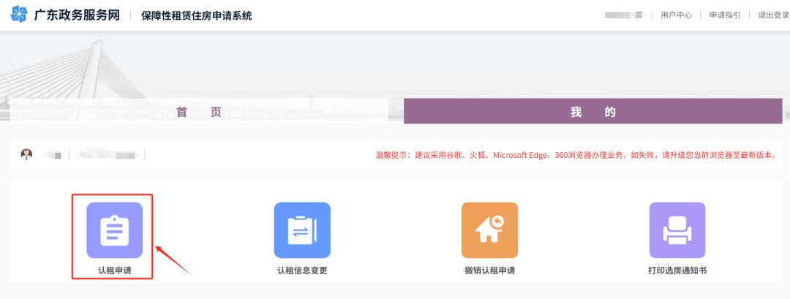Switch to the 首页 tab
Image resolution: width=790 pixels, height=299 pixels.
tap(199, 112)
